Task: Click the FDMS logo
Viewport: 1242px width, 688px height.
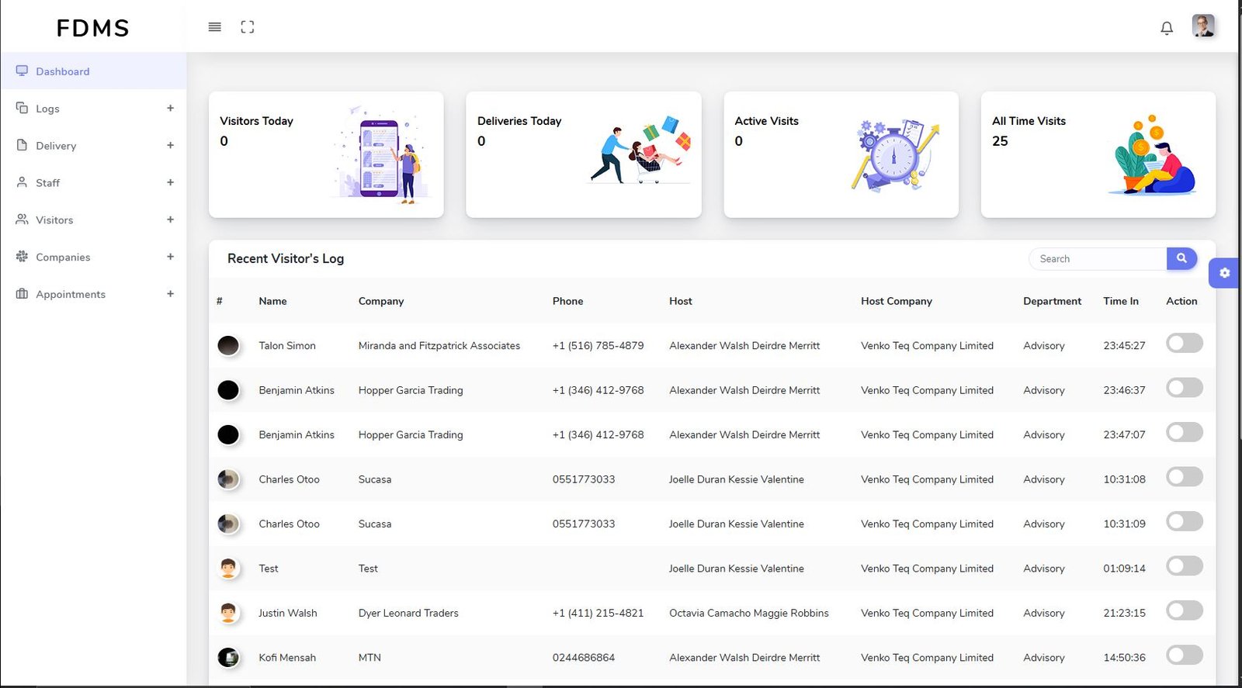Action: [92, 28]
